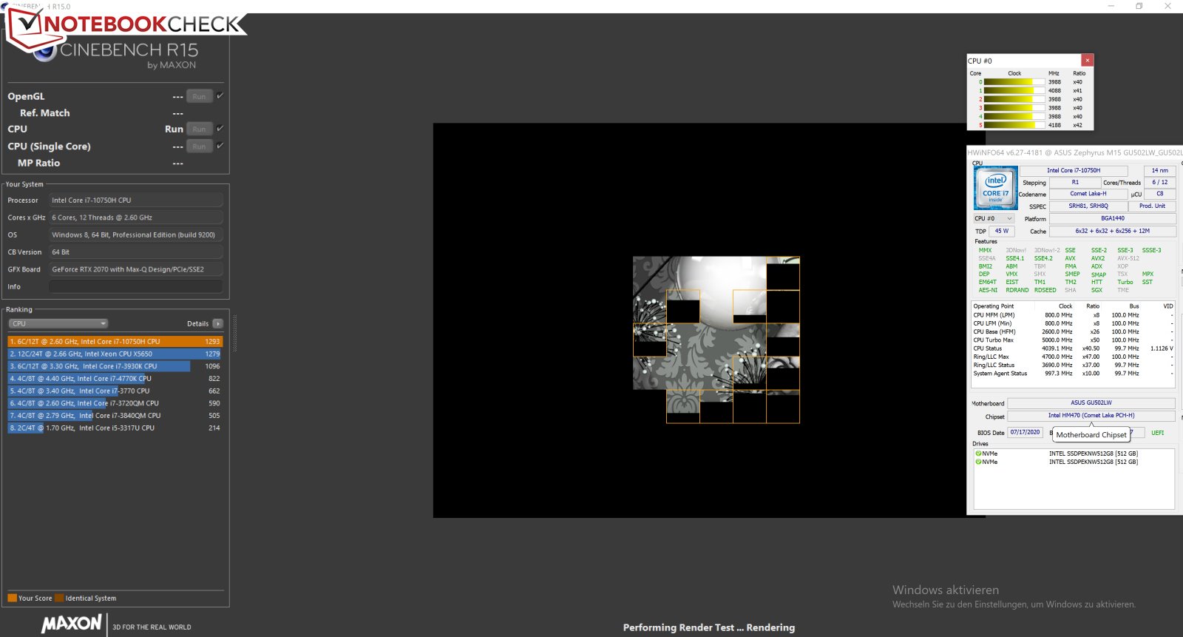Image resolution: width=1183 pixels, height=637 pixels.
Task: Select ranking entry Intel Core i7-3930K CPU
Action: point(115,366)
